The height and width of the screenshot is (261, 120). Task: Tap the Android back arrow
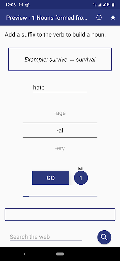click(25, 254)
